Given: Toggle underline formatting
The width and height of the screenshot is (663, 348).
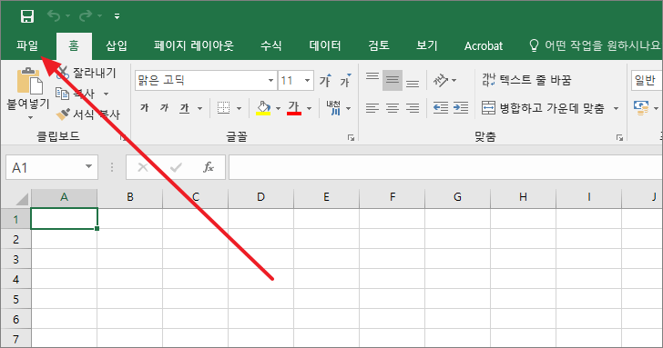Looking at the screenshot, I should 184,108.
